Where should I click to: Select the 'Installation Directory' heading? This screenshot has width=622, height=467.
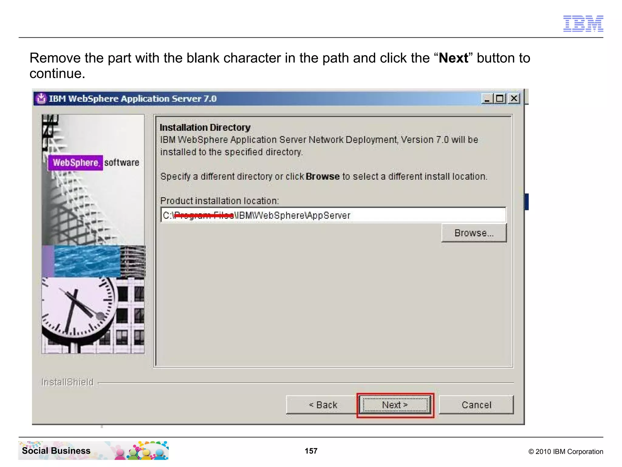click(205, 127)
